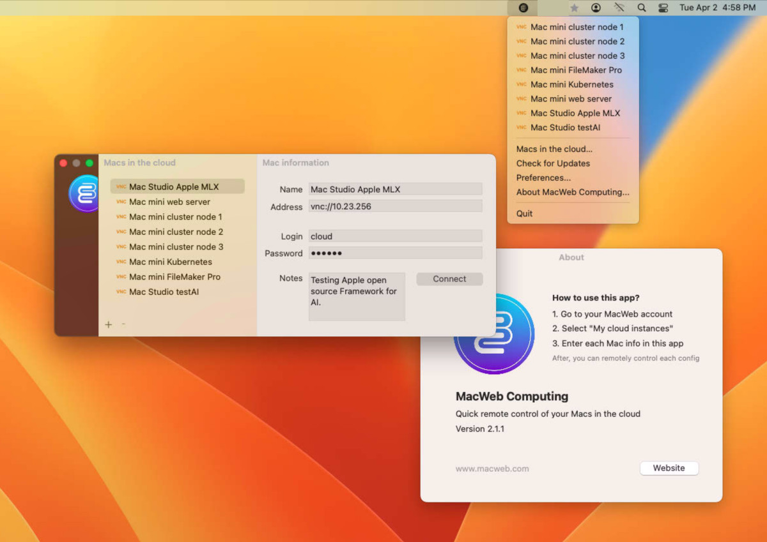
Task: Click 'Macs in the cloud' panel title
Action: pos(140,163)
